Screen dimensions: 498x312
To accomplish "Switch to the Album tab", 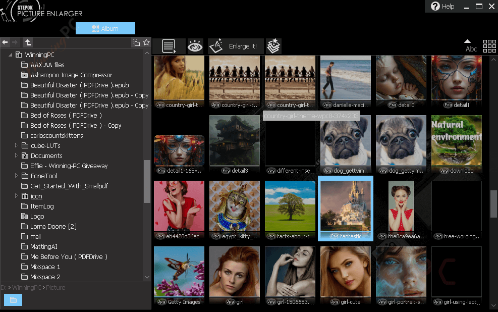I will point(105,28).
